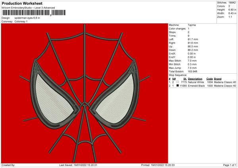
Task: Click the 'St.' column header
Action: point(185,79)
